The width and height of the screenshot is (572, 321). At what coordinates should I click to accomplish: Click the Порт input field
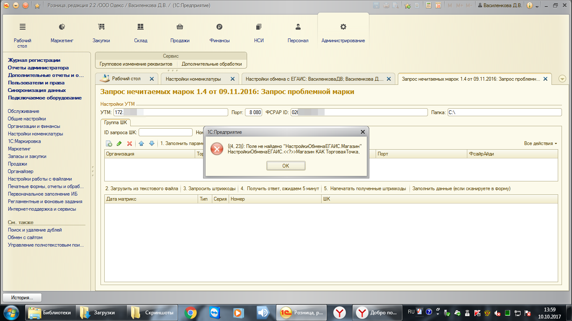254,112
